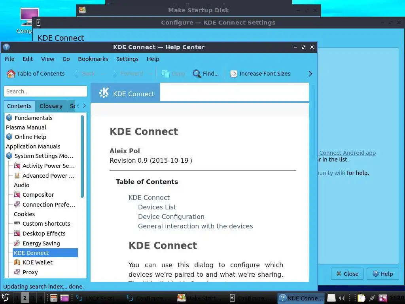Click the help Search input field

point(45,91)
